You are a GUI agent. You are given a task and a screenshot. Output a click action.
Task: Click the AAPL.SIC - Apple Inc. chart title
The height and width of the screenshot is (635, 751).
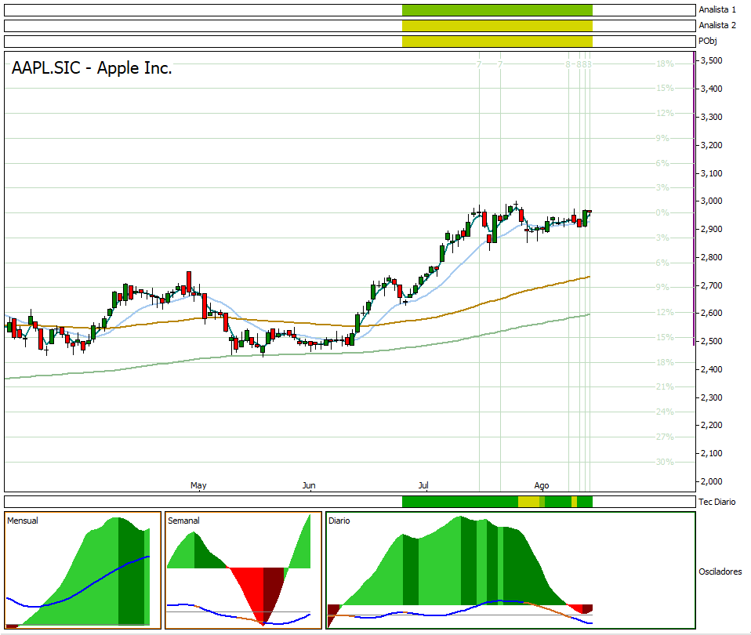click(92, 68)
